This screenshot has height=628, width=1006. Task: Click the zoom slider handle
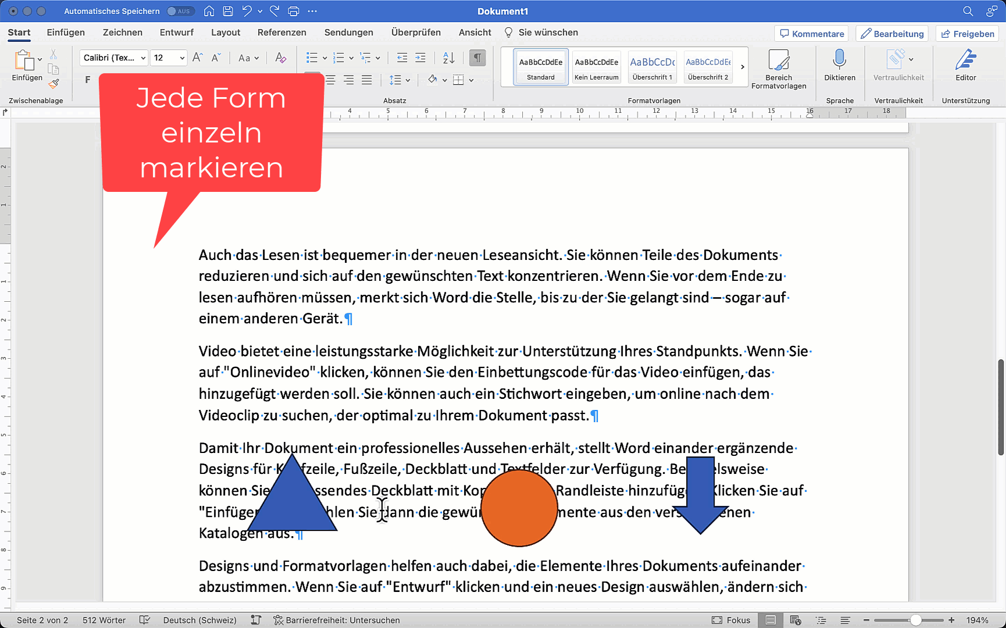pyautogui.click(x=916, y=620)
